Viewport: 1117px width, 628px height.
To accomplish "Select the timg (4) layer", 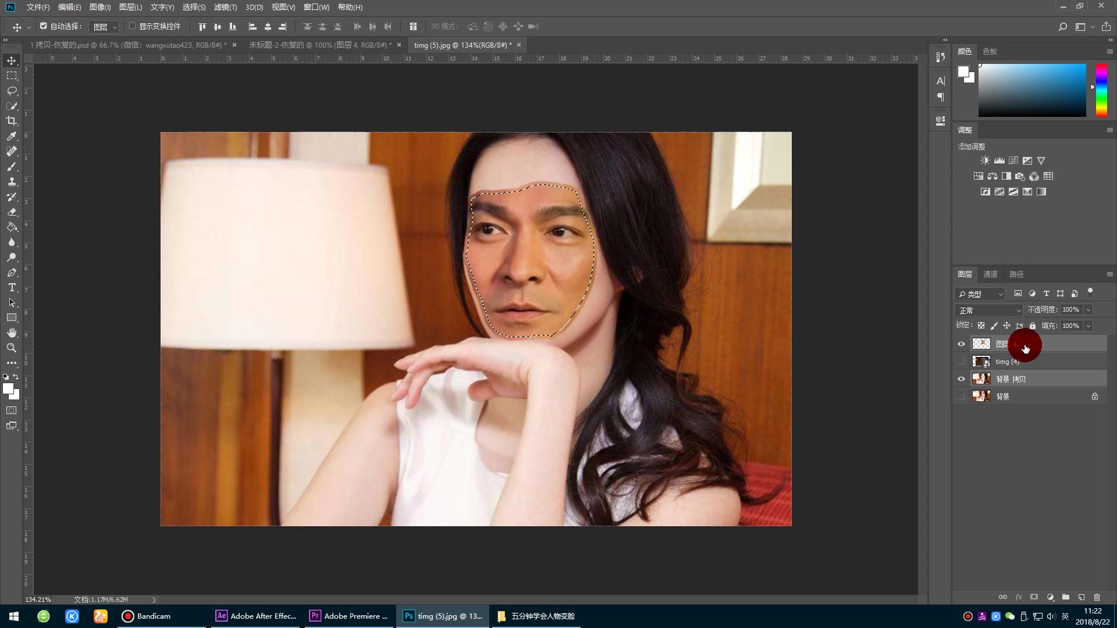I will [1036, 362].
